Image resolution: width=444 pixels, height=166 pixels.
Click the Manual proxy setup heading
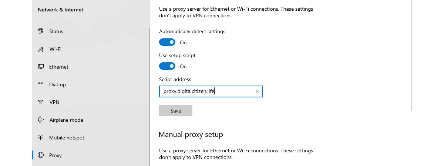(191, 134)
